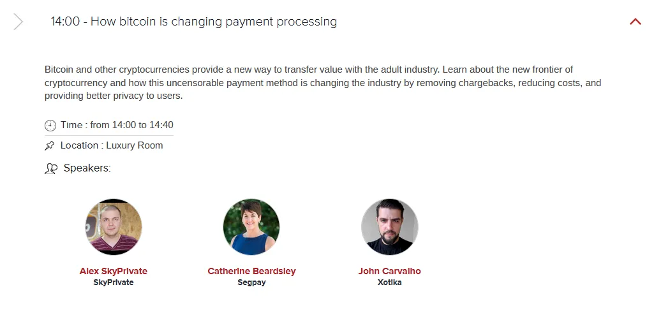Click the Time from 14:00 to 14:40 text
Screen dimensions: 654x322
pos(117,125)
